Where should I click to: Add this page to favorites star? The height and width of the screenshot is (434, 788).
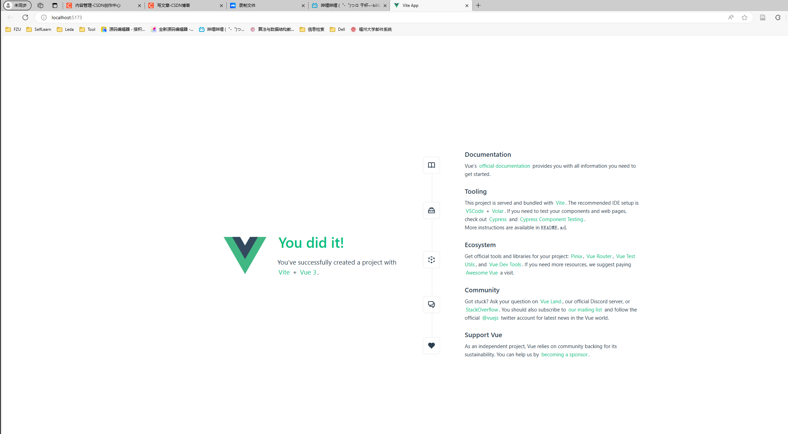745,17
